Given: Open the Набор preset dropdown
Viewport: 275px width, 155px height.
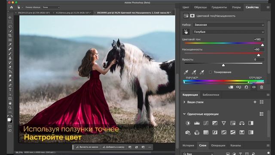Looking at the screenshot, I should [229, 25].
